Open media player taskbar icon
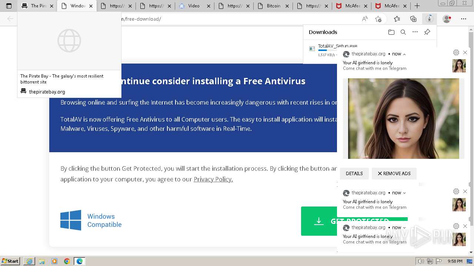The height and width of the screenshot is (266, 474). (x=54, y=261)
